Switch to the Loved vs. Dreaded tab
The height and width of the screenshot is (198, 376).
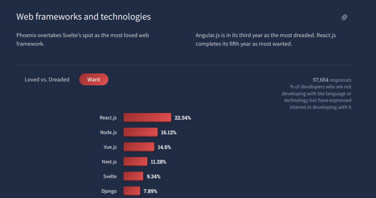(47, 80)
